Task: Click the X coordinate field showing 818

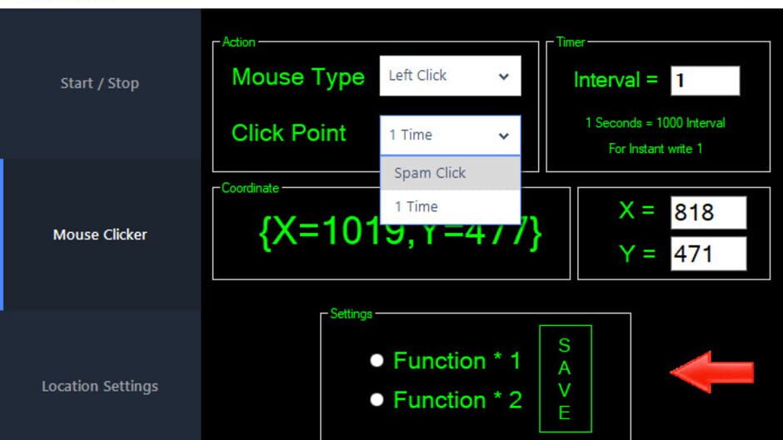Action: [708, 213]
